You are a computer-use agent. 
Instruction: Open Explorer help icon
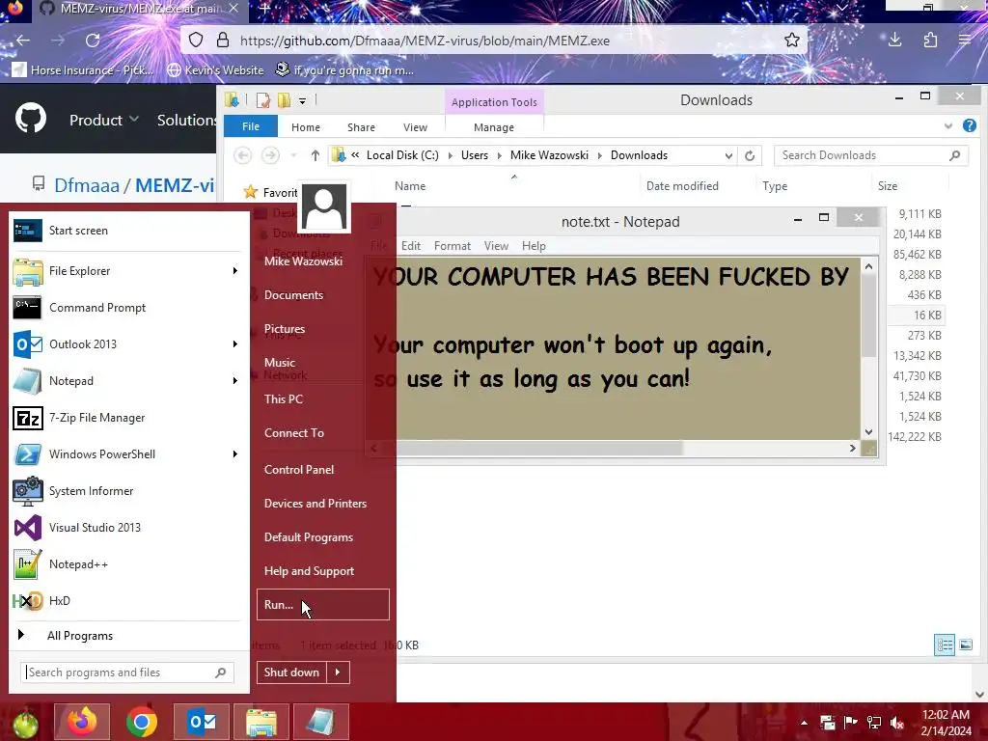point(970,126)
